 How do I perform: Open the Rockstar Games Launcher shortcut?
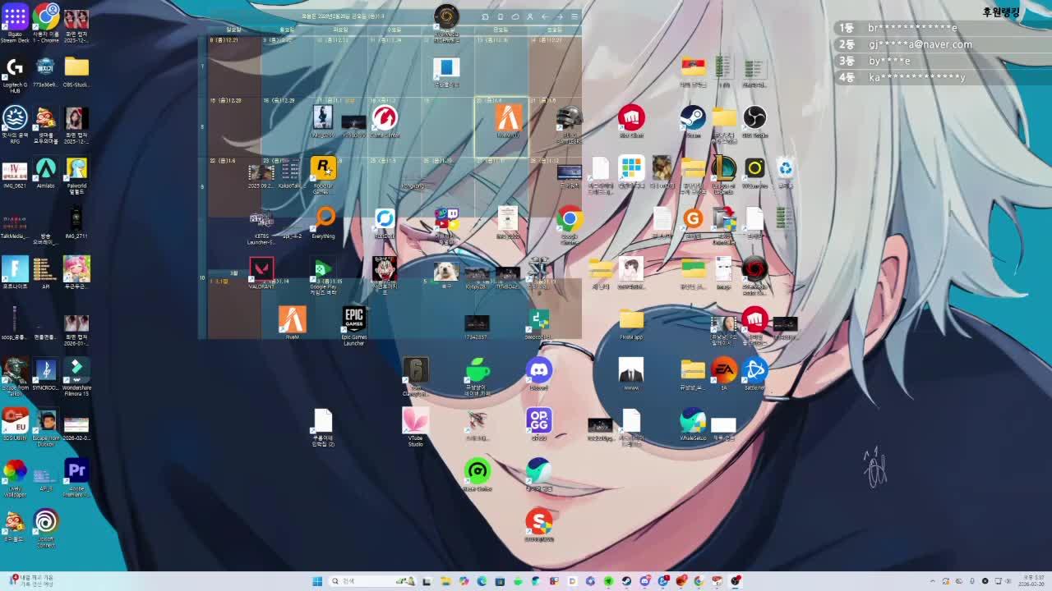[323, 169]
